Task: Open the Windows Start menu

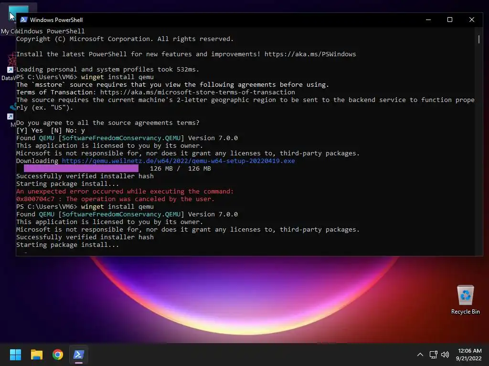Action: coord(15,355)
